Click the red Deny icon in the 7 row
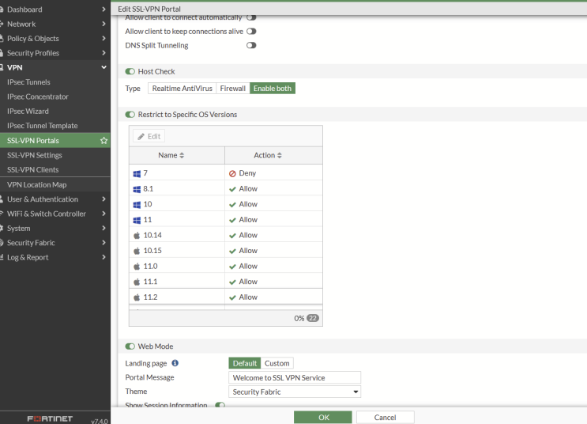Screen dimensions: 587x424 coord(232,173)
